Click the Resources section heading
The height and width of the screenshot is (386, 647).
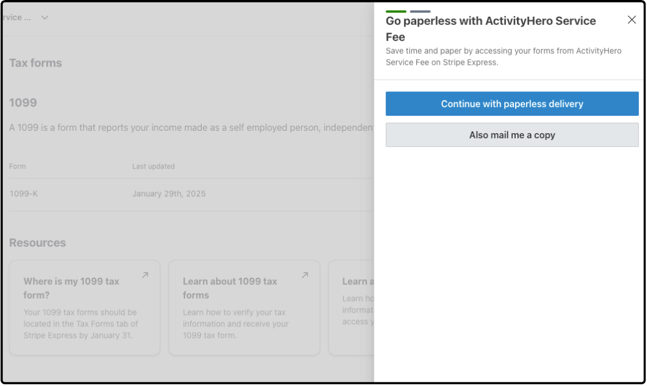click(x=38, y=242)
